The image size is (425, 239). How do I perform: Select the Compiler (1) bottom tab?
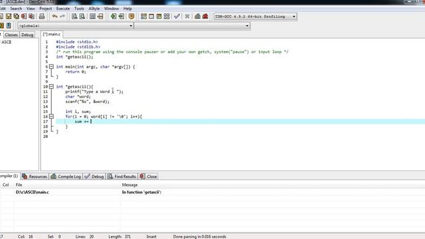[x=9, y=176]
